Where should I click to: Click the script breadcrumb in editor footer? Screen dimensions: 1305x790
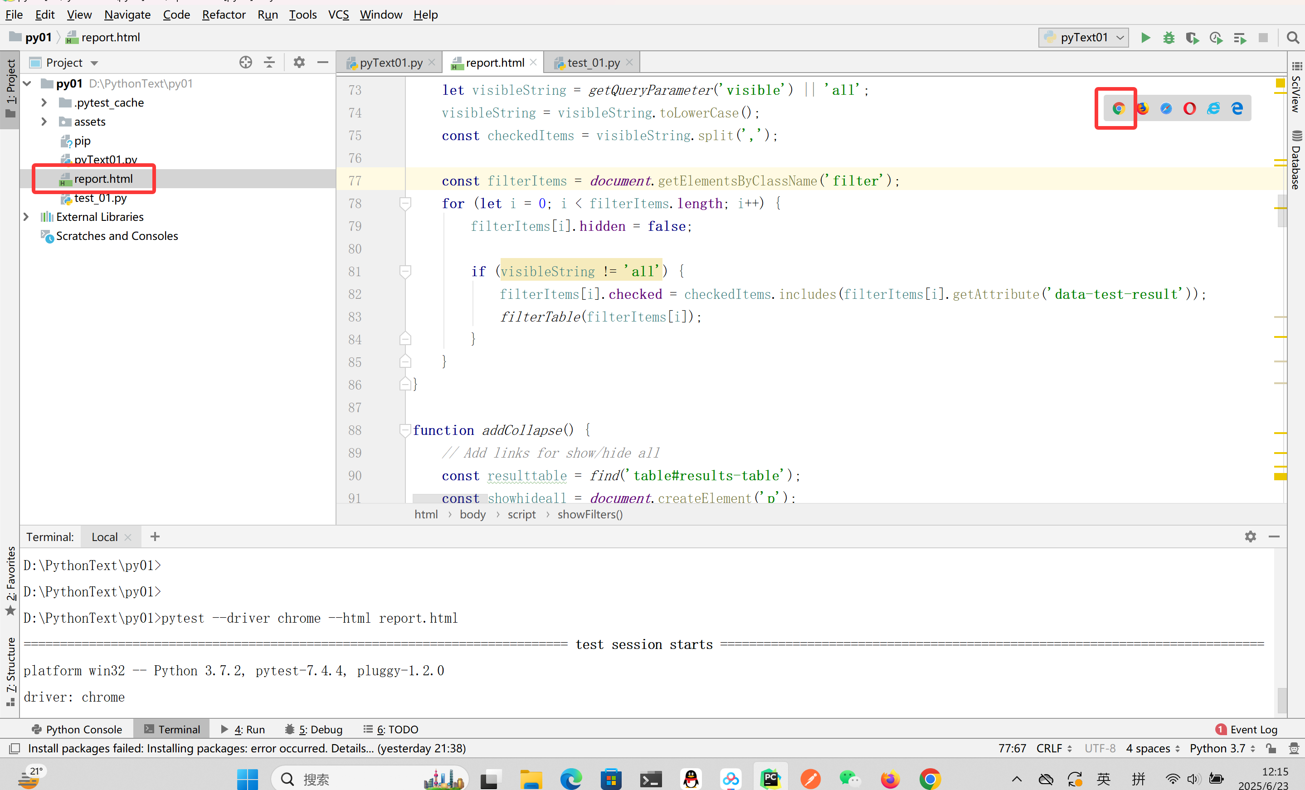(x=521, y=514)
